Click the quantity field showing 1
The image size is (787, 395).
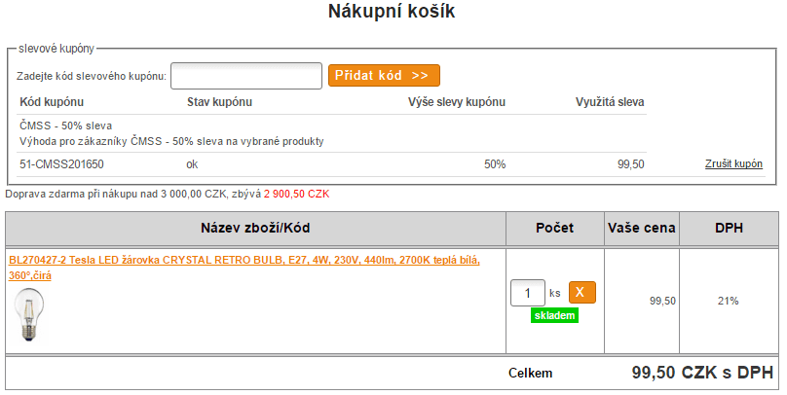[528, 293]
